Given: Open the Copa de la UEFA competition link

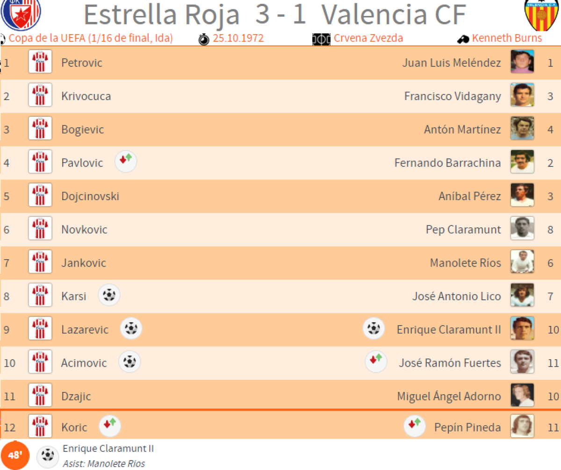Looking at the screenshot, I should pyautogui.click(x=91, y=38).
